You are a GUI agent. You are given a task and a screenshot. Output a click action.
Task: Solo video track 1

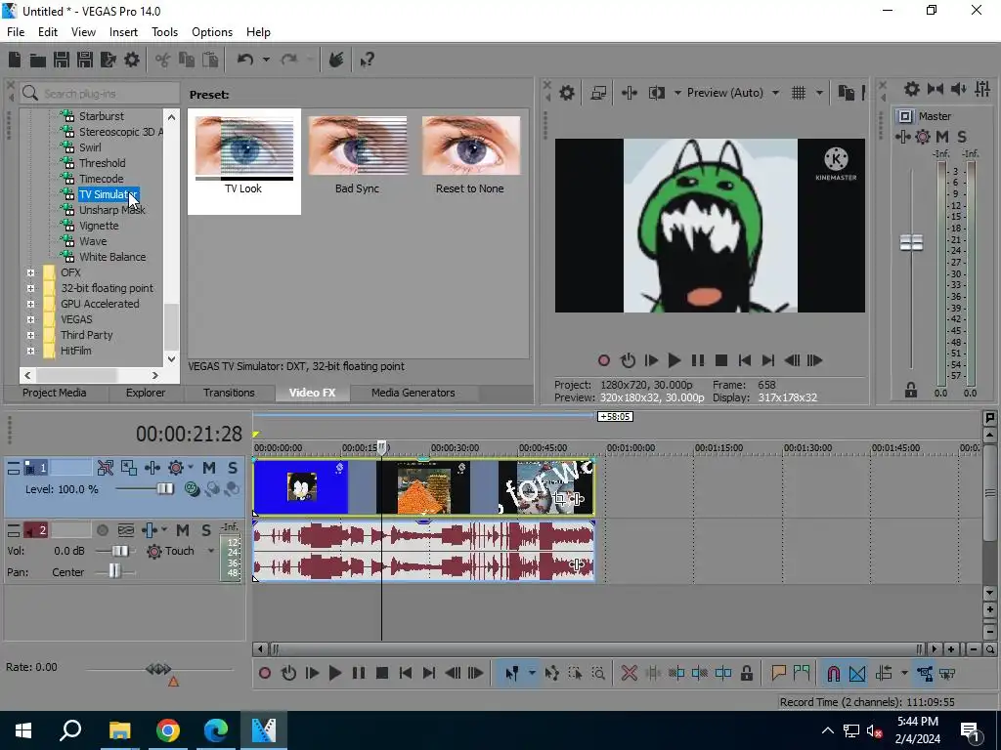click(x=233, y=468)
